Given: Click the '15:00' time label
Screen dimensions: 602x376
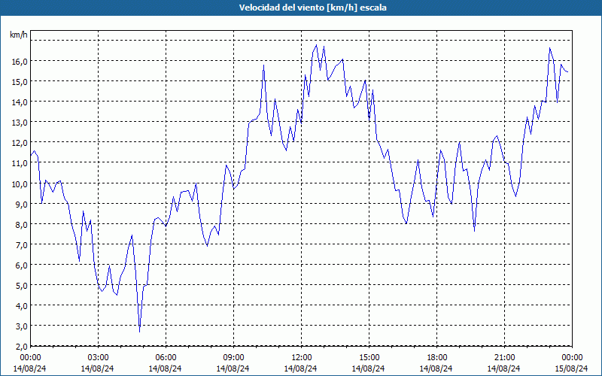Looking at the screenshot, I should 369,358.
